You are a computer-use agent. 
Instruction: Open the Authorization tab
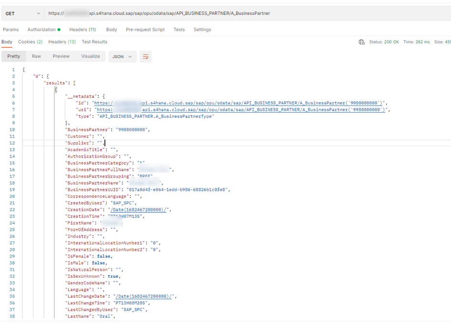click(43, 30)
